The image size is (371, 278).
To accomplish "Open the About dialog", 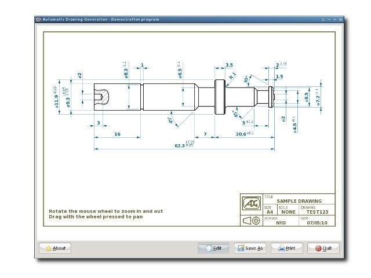I will (x=55, y=248).
